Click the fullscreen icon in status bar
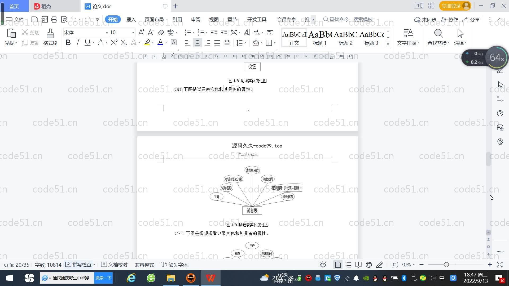The height and width of the screenshot is (286, 509). pos(500,265)
